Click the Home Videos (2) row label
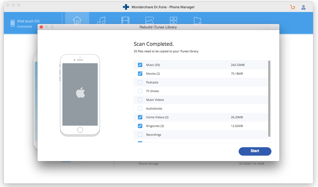The height and width of the screenshot is (187, 318). point(157,117)
